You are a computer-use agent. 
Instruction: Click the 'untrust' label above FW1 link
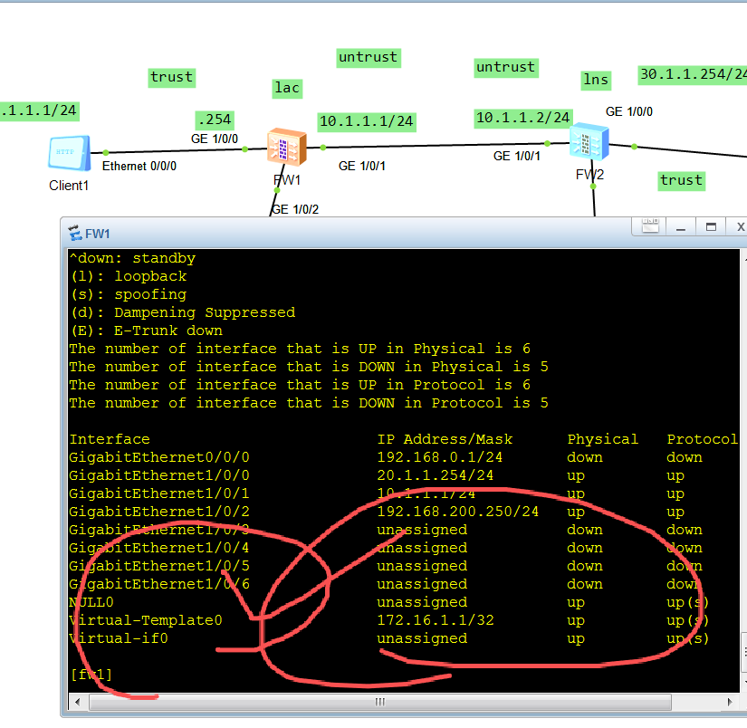pos(368,58)
